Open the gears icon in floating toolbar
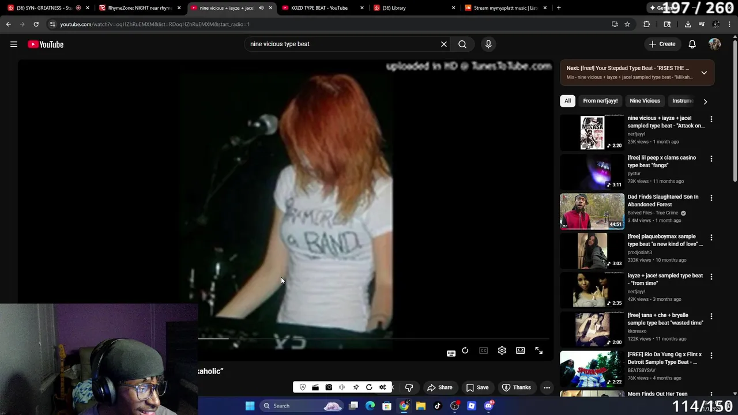The image size is (738, 415). 382,387
